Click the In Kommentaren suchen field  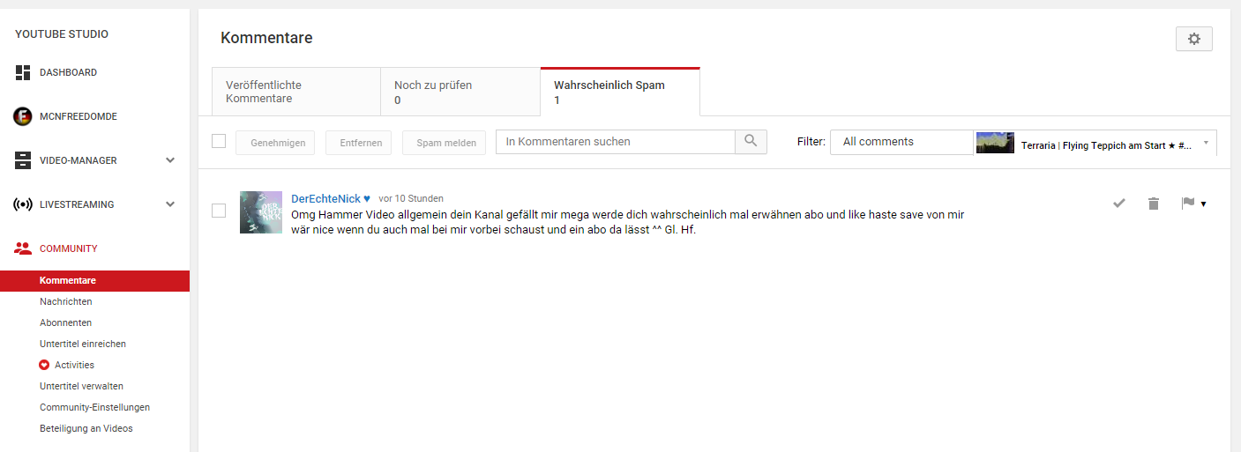615,142
